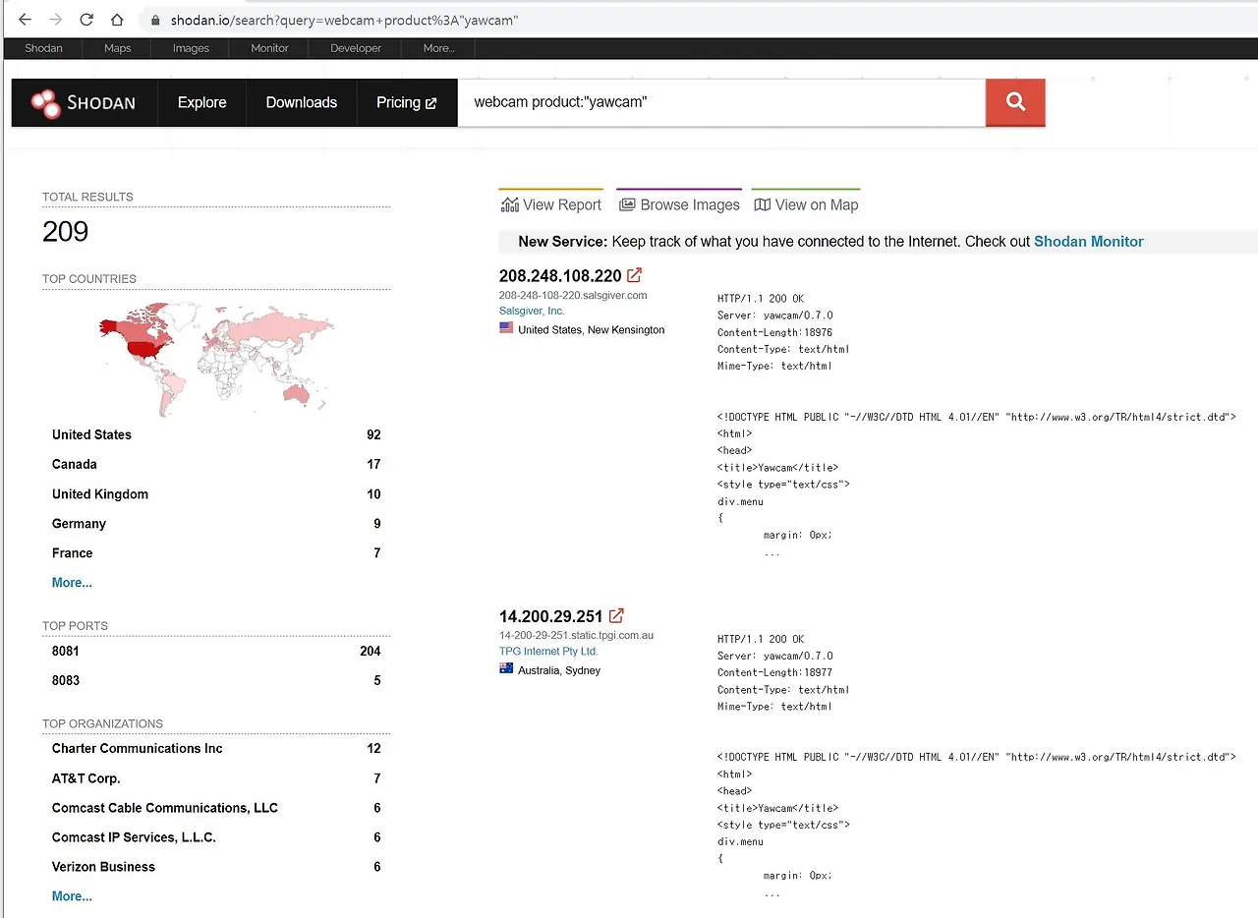Screen dimensions: 1258x918
Task: Click hostname 208-248-108-220.salsgiver.com
Action: (573, 295)
